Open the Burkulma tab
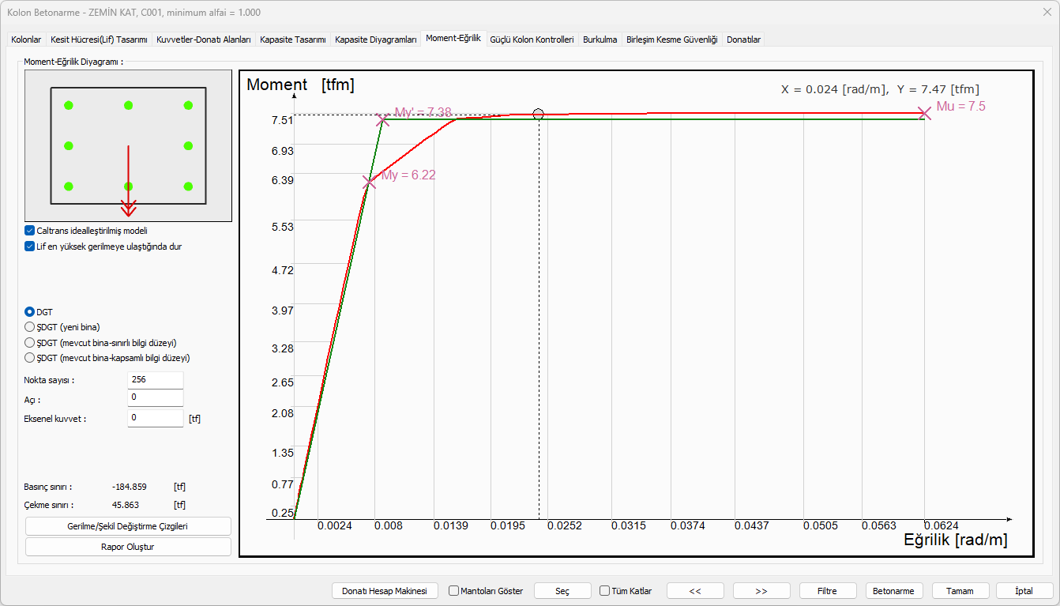 600,40
